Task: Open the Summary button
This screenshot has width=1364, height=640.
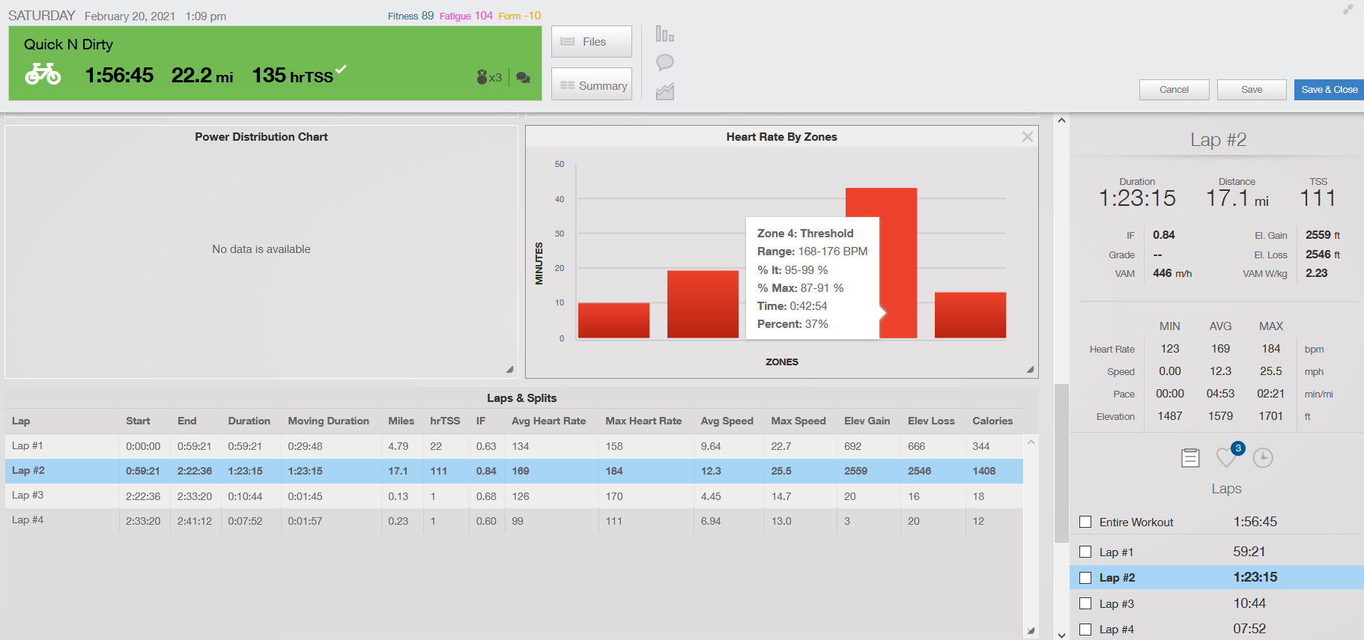Action: pos(592,85)
